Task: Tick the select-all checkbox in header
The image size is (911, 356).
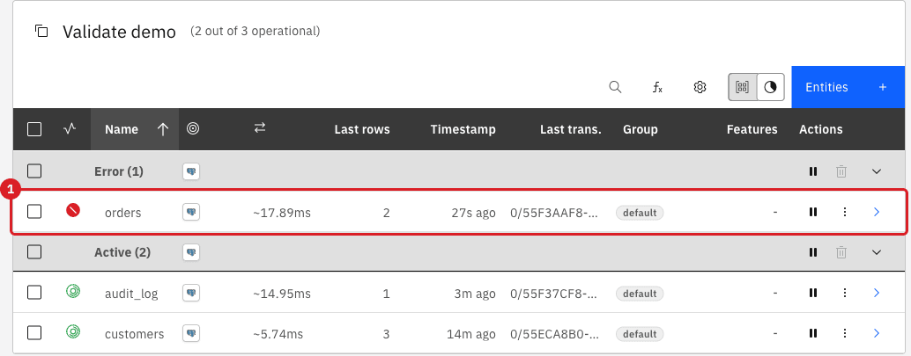Action: click(34, 129)
